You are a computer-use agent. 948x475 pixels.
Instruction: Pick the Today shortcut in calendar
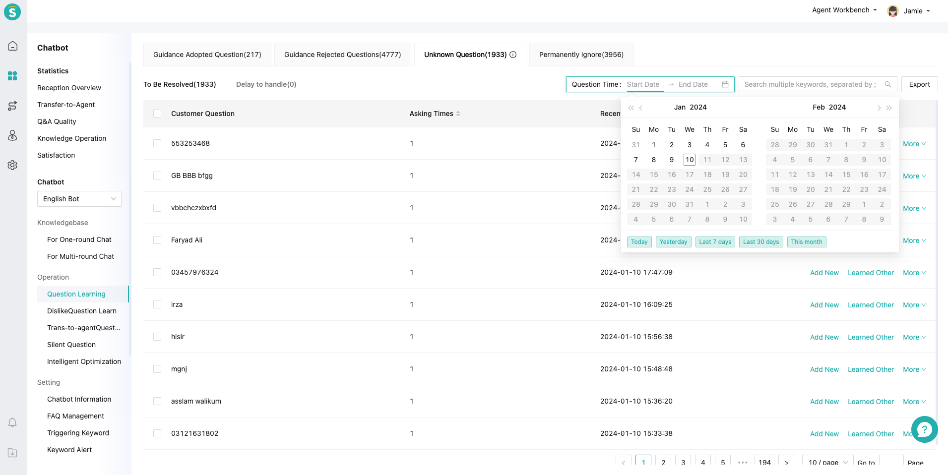tap(639, 242)
